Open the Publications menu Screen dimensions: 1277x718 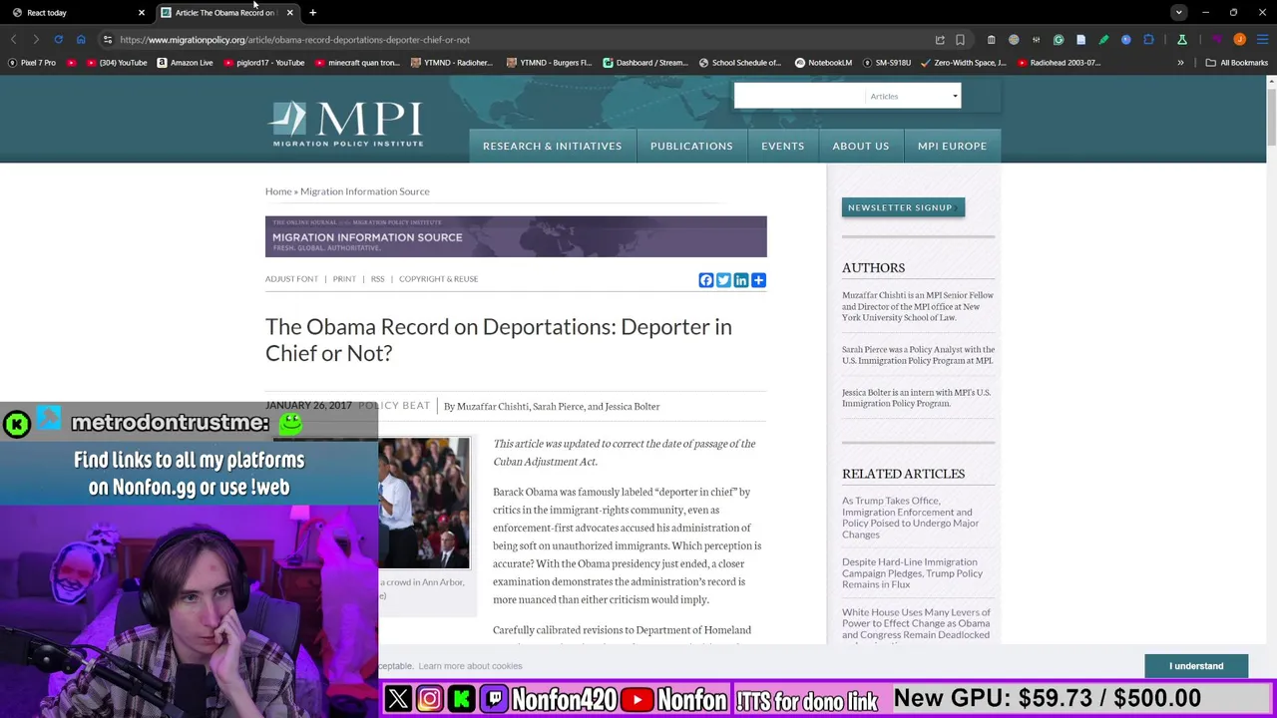tap(691, 146)
